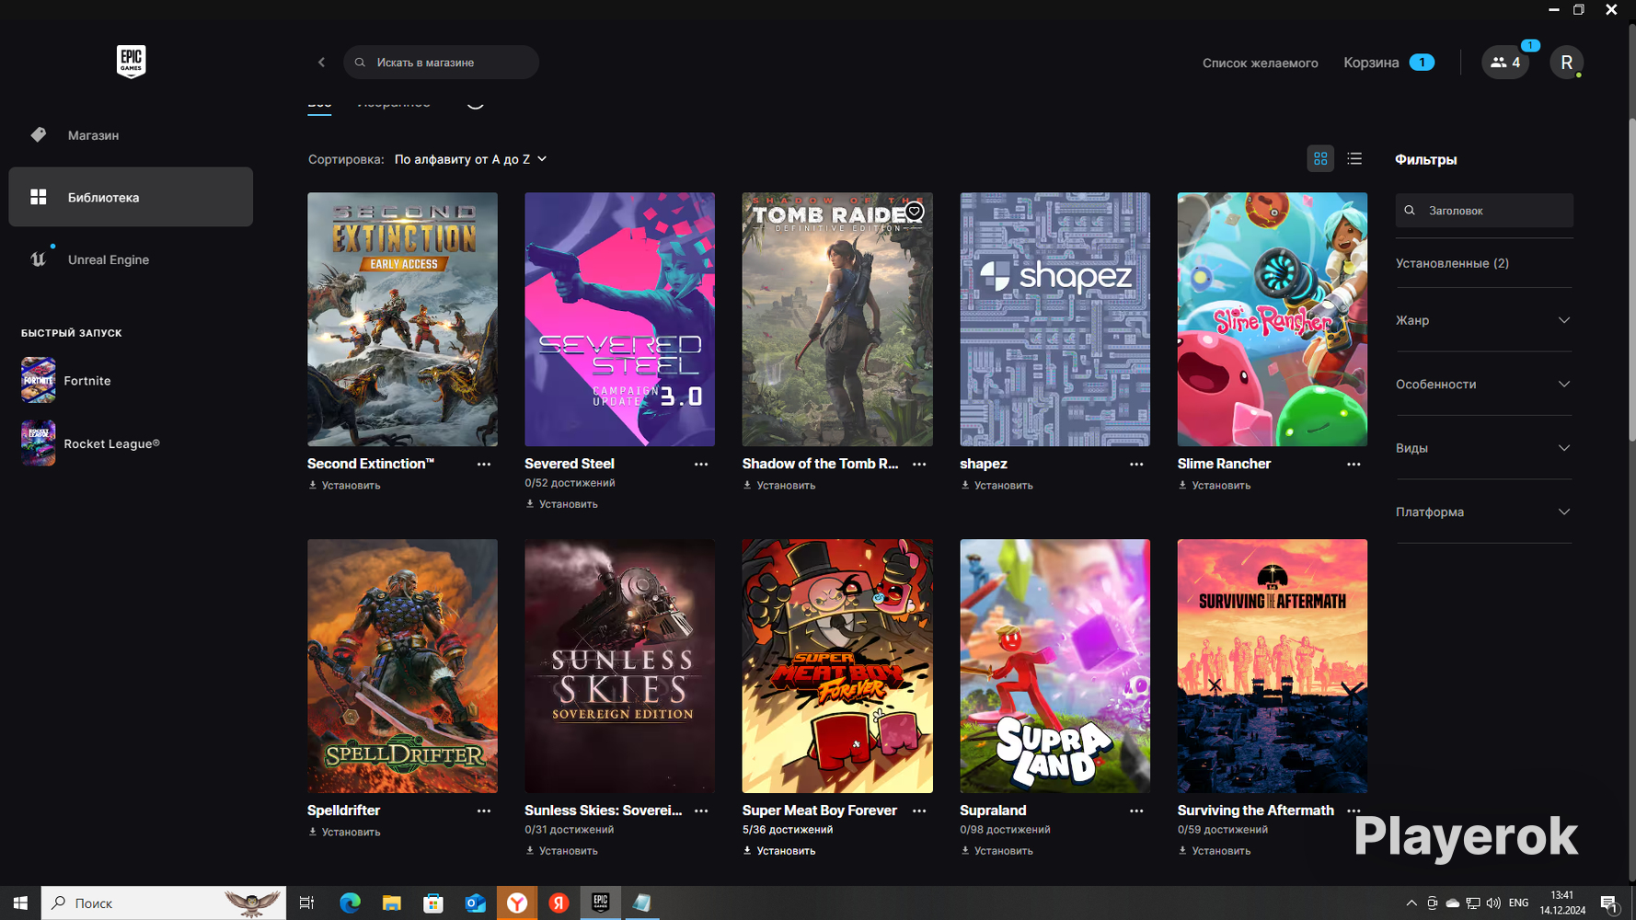Install Surviving the Aftermath

point(1215,851)
